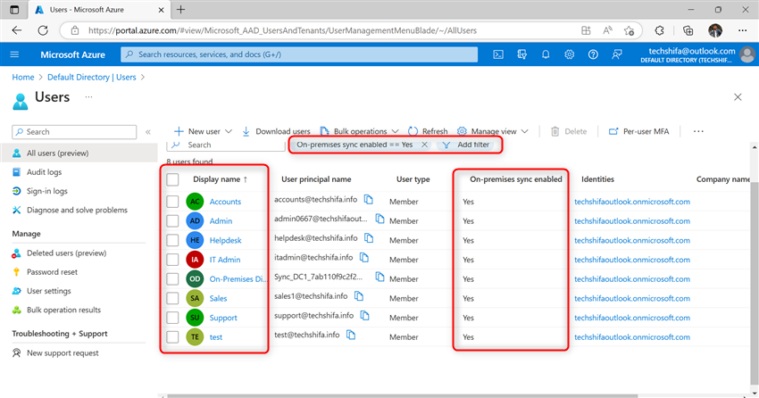Copy helpdesk@techshifa.info principal name
The height and width of the screenshot is (398, 759).
click(369, 238)
